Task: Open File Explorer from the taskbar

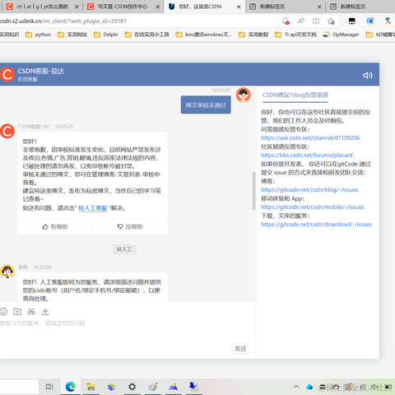Action: (x=91, y=387)
